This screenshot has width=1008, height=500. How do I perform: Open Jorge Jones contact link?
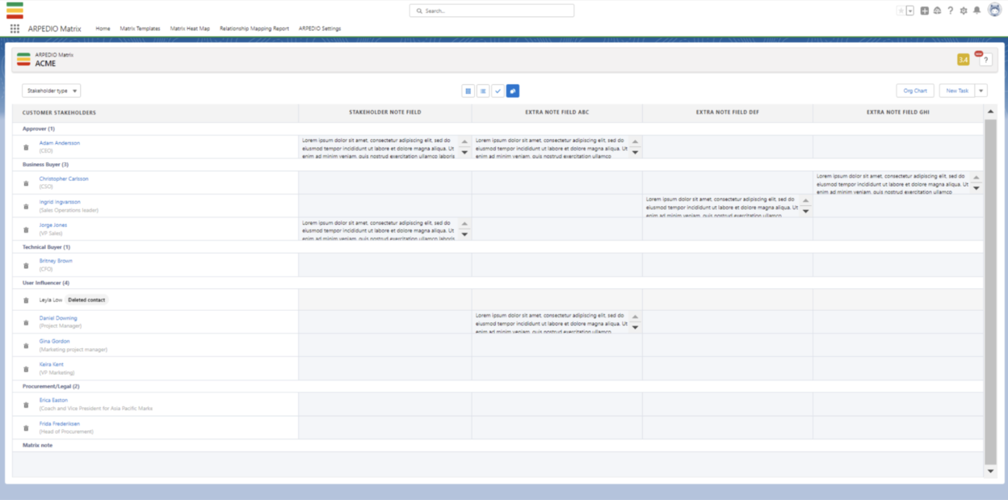(53, 225)
